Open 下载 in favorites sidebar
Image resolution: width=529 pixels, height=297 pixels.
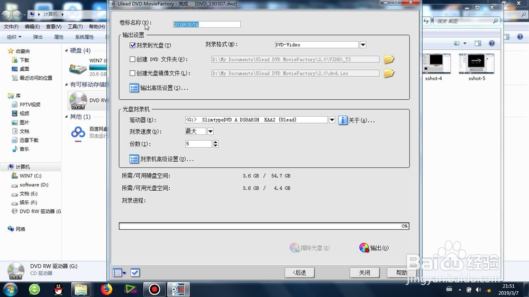point(24,60)
